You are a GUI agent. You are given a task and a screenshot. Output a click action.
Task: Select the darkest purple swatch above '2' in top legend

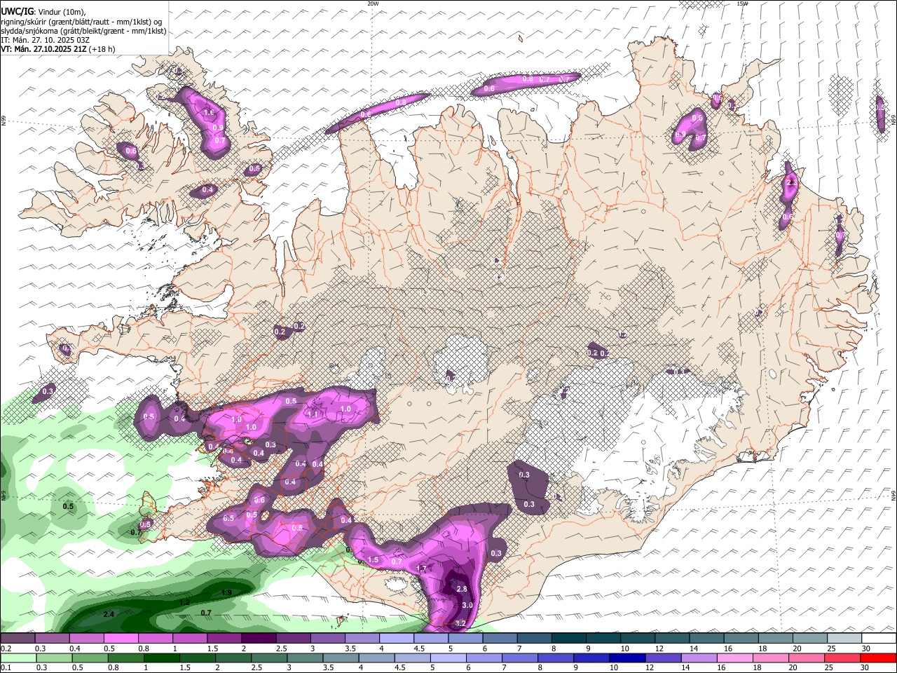pyautogui.click(x=258, y=639)
